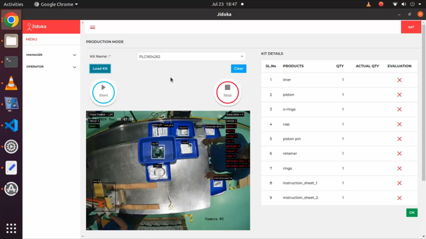Screen dimensions: 426x239
Task: Click the Load Kit button
Action: pyautogui.click(x=100, y=68)
